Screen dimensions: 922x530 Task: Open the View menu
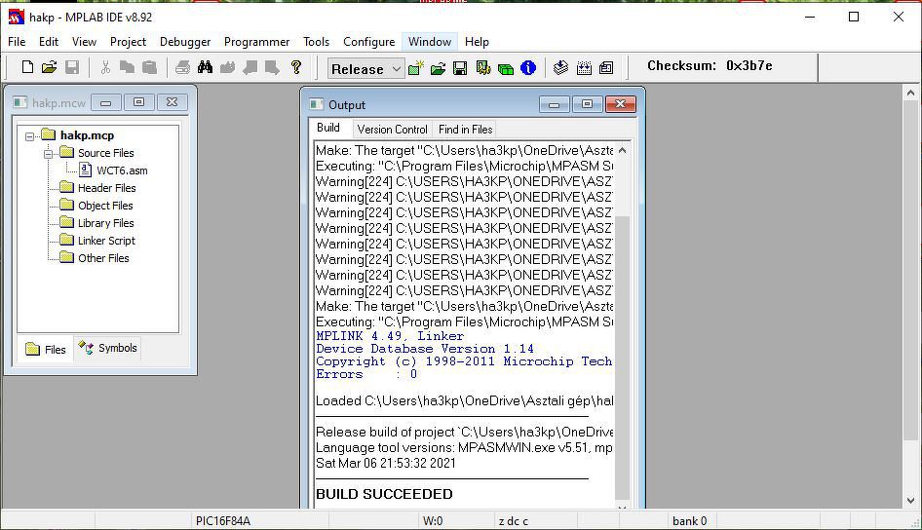click(84, 42)
